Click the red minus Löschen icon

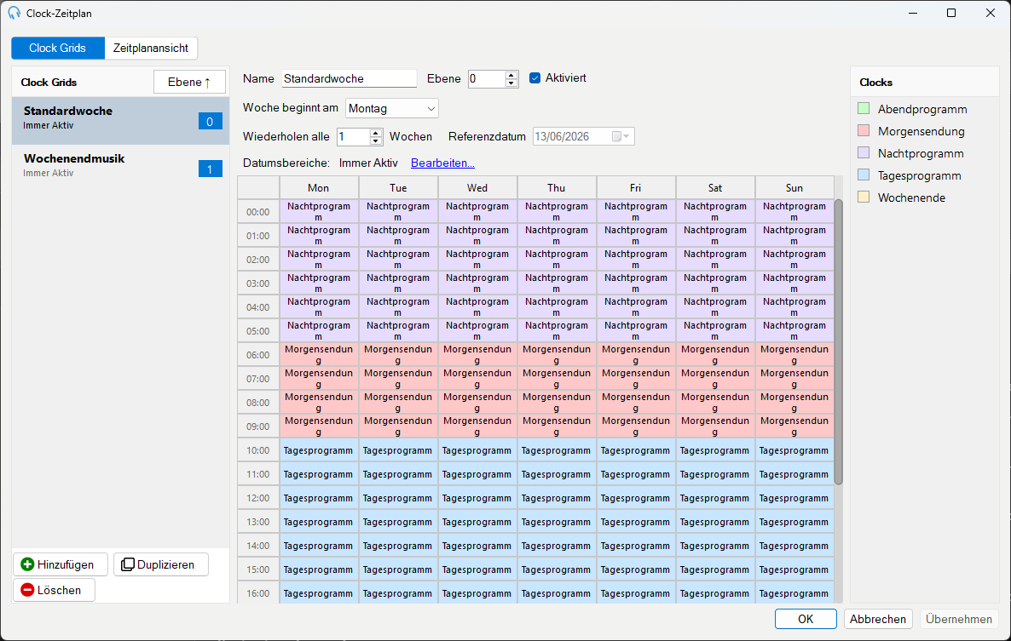click(x=27, y=590)
